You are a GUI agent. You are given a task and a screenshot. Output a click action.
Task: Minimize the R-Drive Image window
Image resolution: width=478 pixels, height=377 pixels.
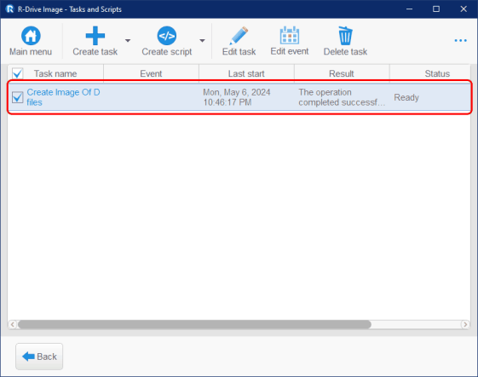pyautogui.click(x=409, y=9)
